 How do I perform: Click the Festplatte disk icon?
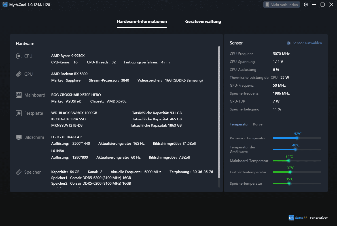(x=19, y=113)
